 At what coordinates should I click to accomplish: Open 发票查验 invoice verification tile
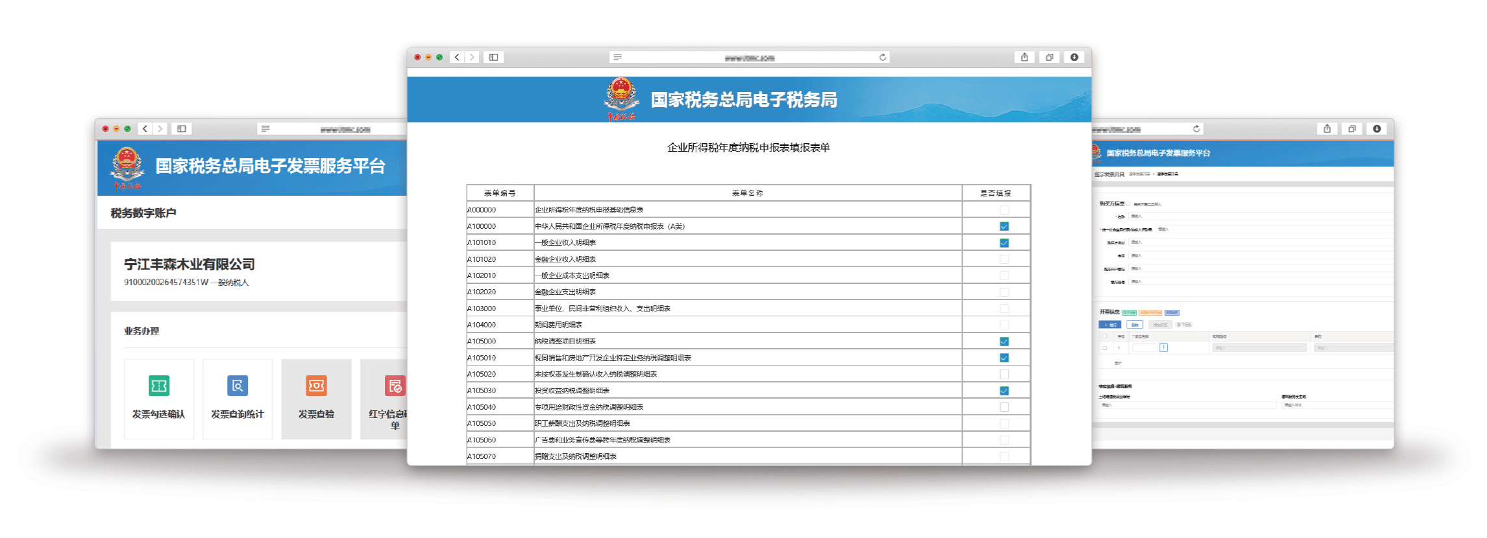pyautogui.click(x=316, y=399)
